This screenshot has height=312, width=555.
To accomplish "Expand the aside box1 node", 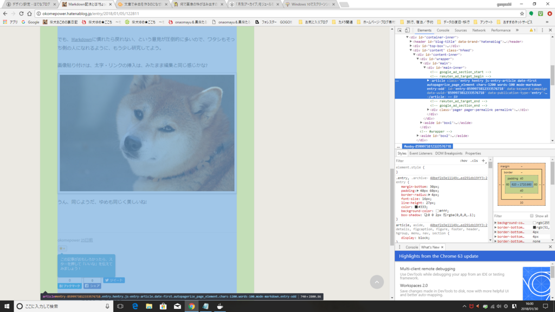I will point(421,123).
